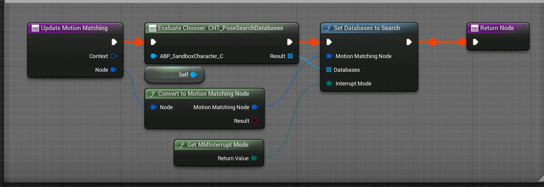Select the Return Node header
Viewport: 544px width, 187px height.
tap(498, 28)
